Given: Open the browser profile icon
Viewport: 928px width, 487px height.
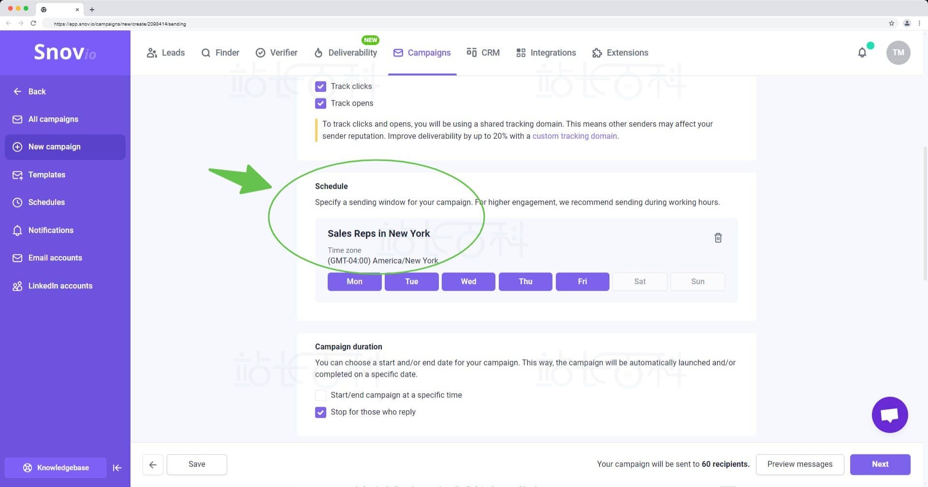Looking at the screenshot, I should pos(907,23).
